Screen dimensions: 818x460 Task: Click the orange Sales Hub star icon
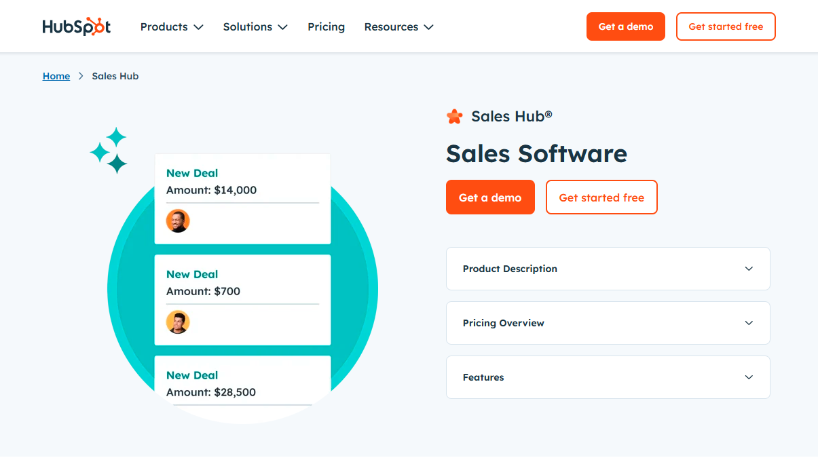coord(454,117)
